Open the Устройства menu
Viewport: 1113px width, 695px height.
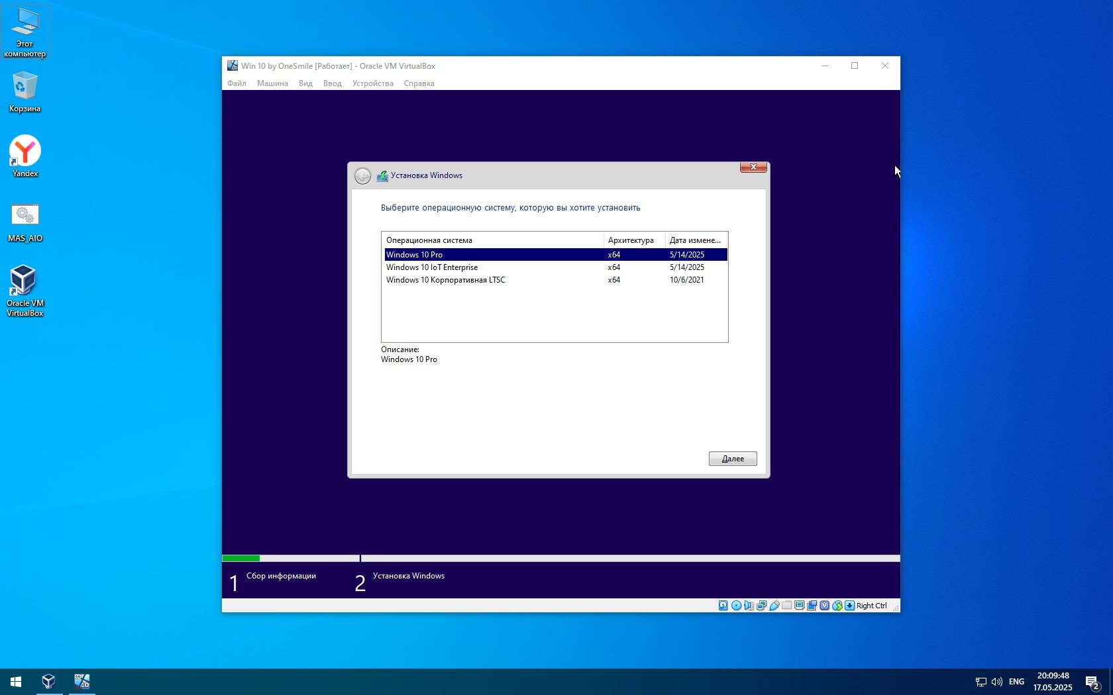(372, 83)
